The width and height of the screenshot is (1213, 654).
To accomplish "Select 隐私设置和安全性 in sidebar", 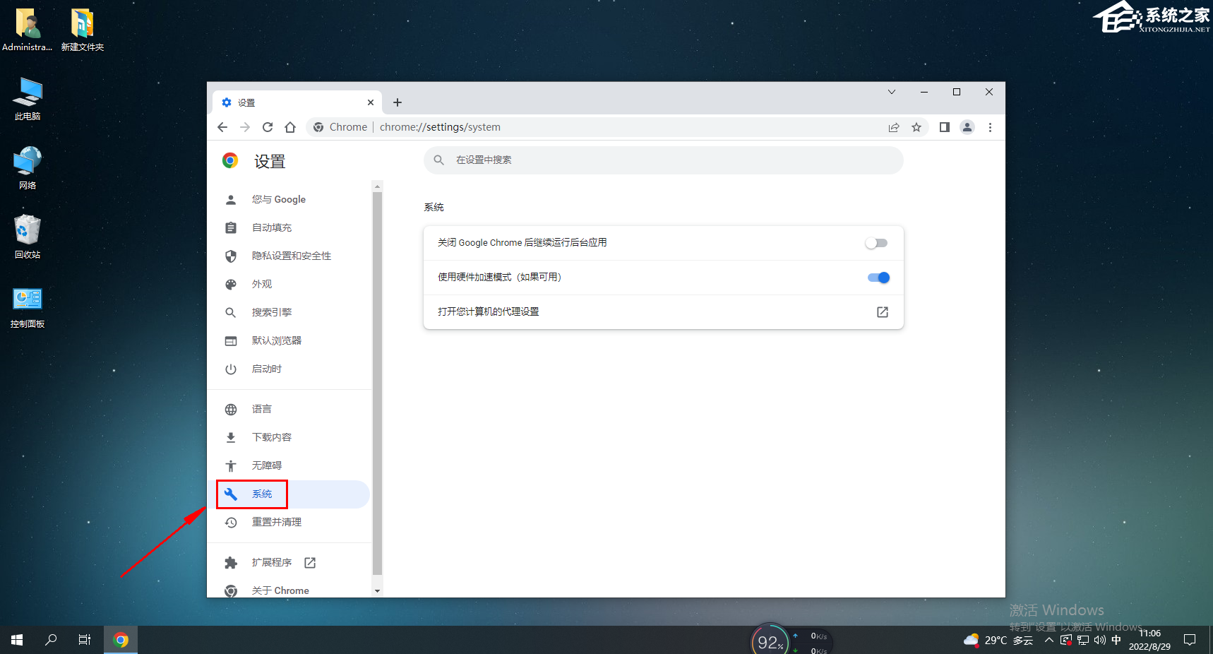I will coord(291,256).
